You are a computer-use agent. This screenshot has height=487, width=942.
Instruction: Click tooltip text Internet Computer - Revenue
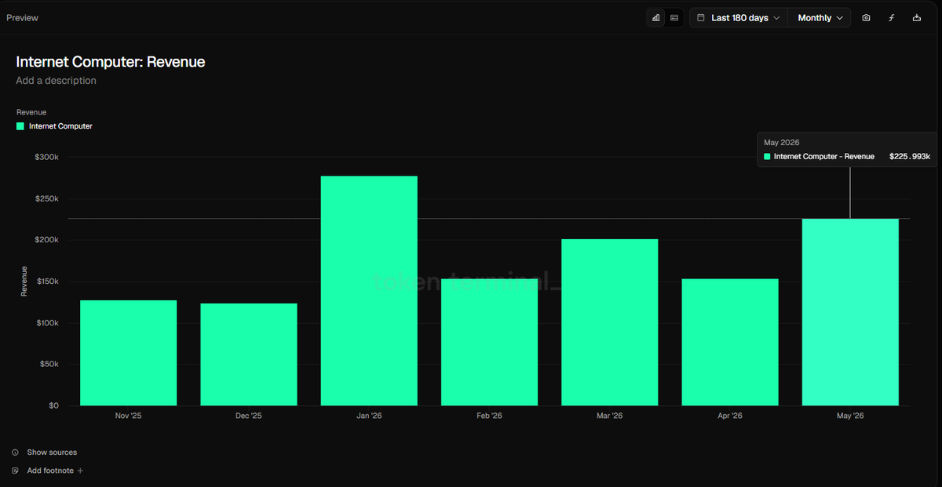coord(824,157)
